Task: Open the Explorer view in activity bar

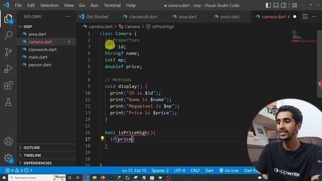Action: [x=8, y=19]
